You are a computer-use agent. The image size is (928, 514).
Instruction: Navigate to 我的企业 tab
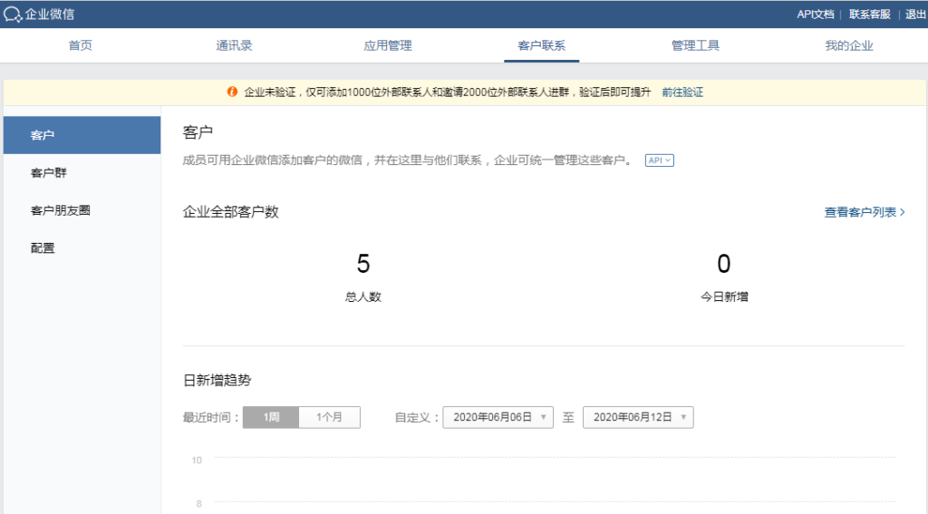(x=849, y=45)
